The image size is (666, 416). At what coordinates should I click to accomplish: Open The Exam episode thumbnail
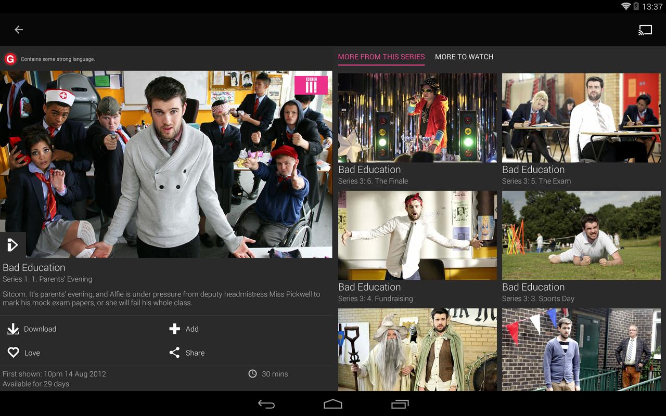[581, 118]
